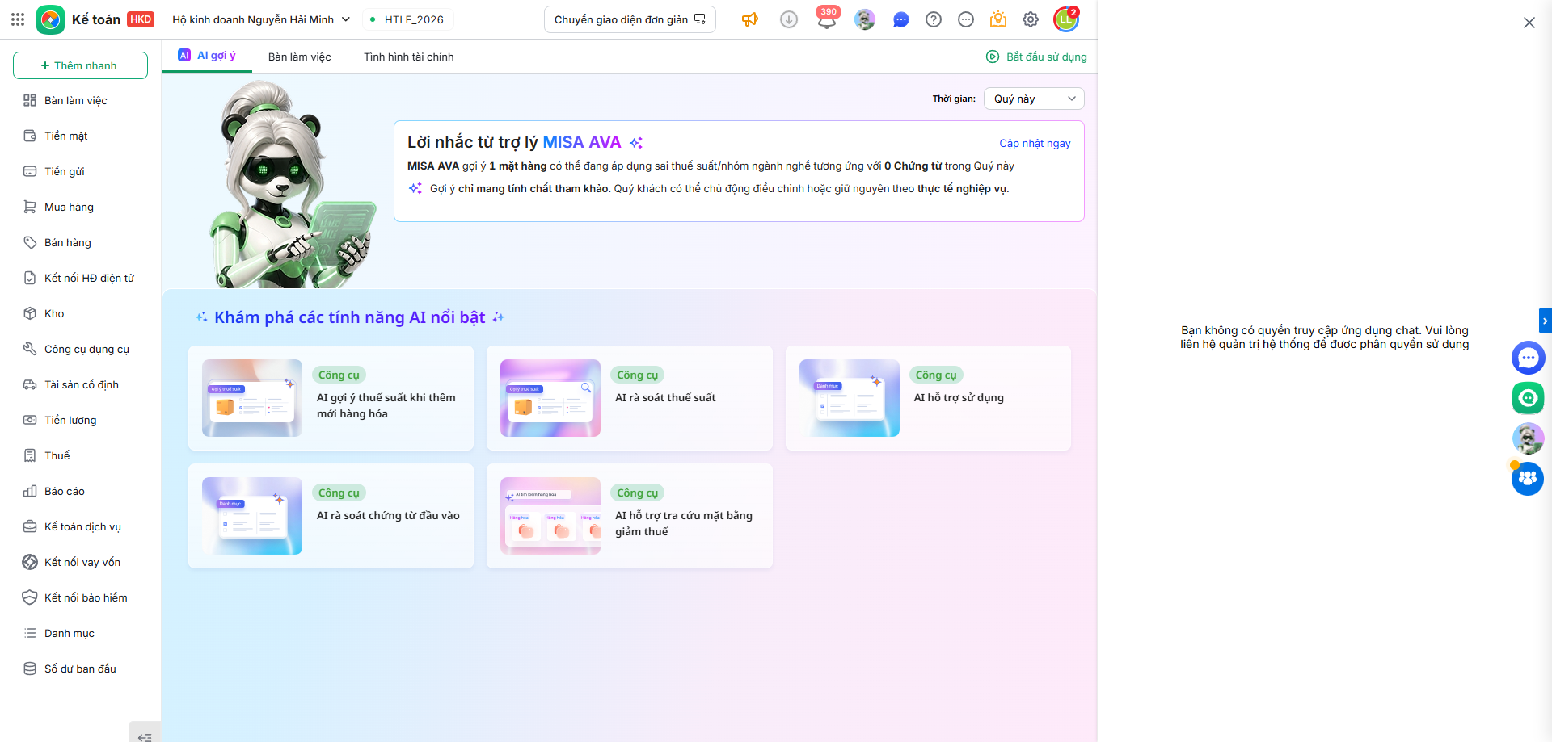Click Chuyển giao diện đơn giản button
Screen dimensions: 1552x742
pyautogui.click(x=630, y=19)
